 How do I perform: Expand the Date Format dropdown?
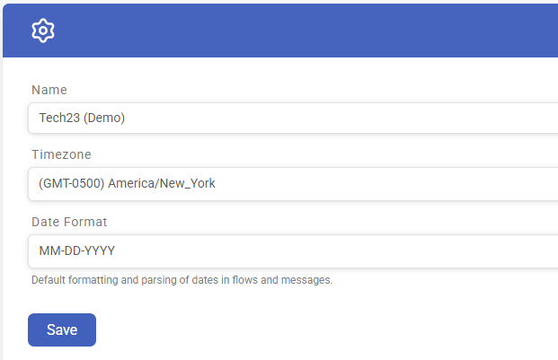(x=293, y=250)
